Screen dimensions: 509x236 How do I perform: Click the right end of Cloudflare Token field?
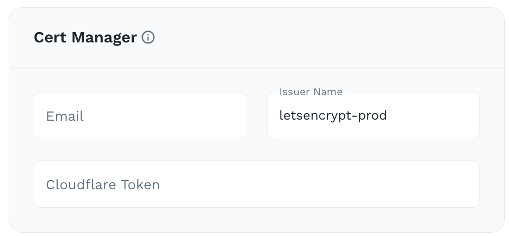click(457, 184)
